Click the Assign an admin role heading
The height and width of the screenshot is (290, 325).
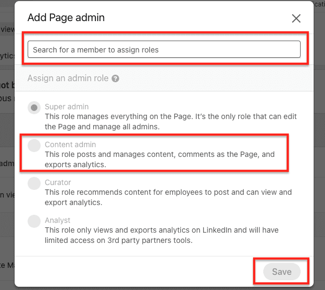point(68,78)
